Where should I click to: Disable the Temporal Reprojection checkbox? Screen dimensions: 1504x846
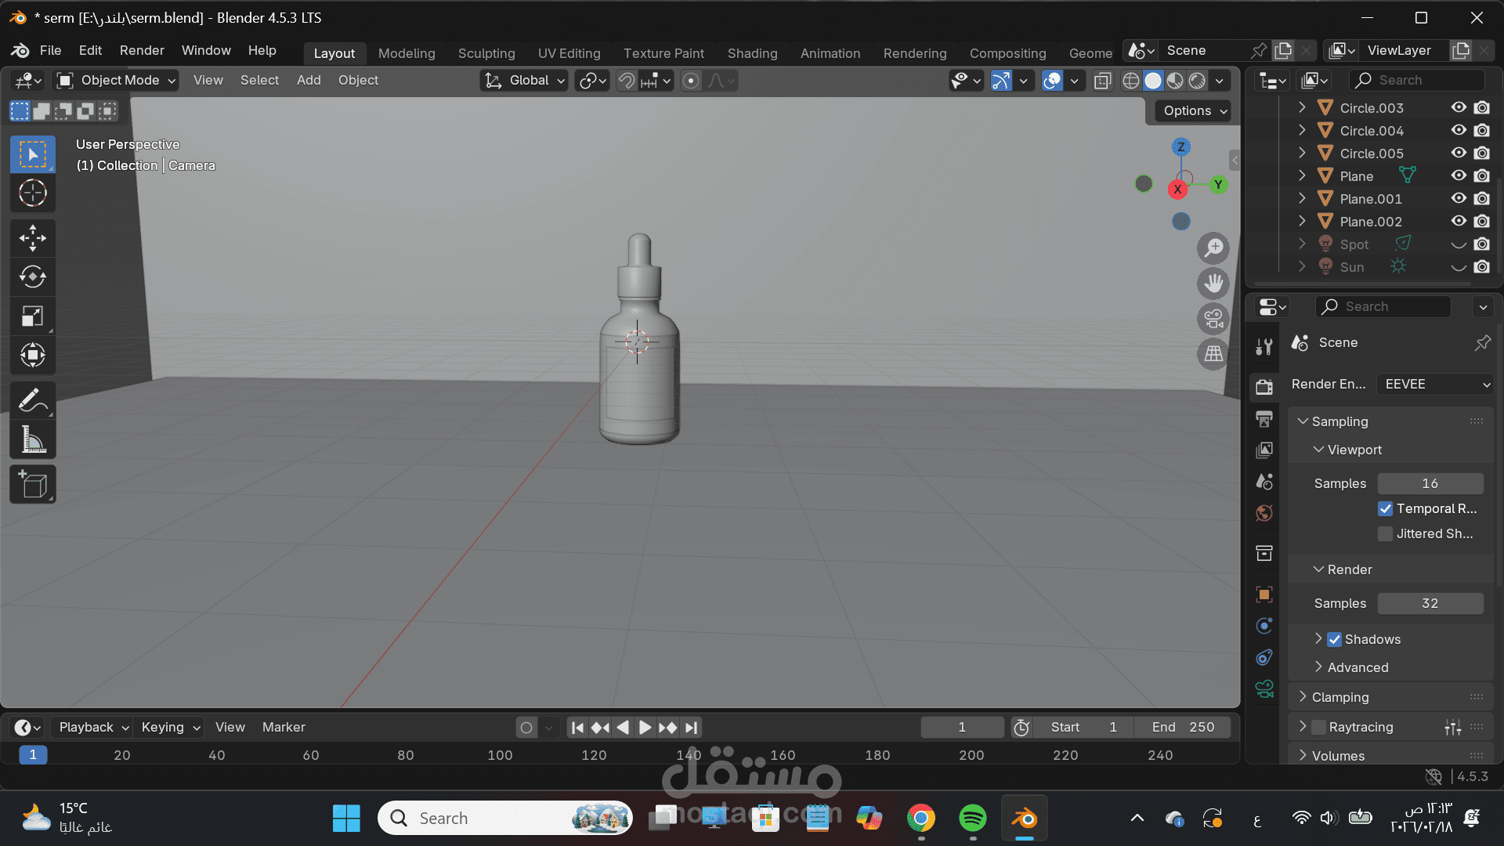pyautogui.click(x=1385, y=509)
